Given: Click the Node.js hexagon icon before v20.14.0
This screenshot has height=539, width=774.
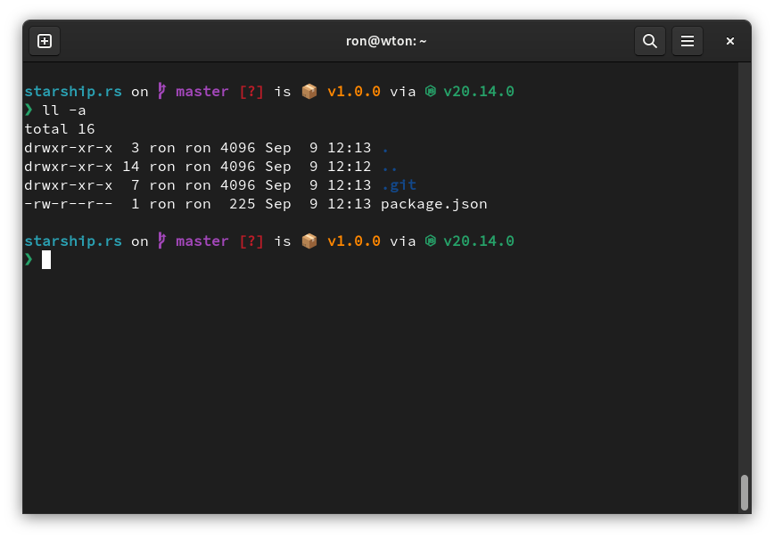Looking at the screenshot, I should point(431,90).
